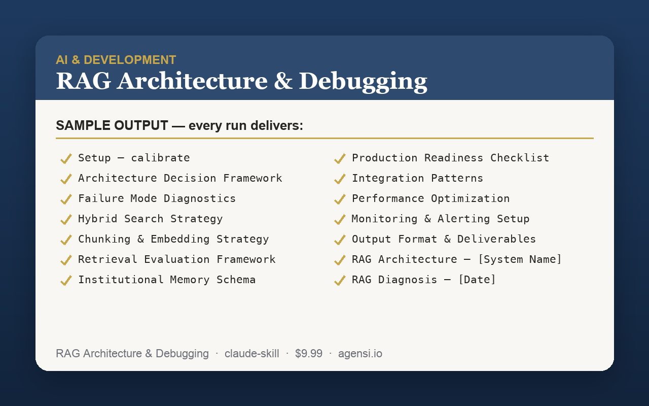Viewport: 649px width, 406px height.
Task: Click the checkmark beside Performance Optimization
Action: 340,199
